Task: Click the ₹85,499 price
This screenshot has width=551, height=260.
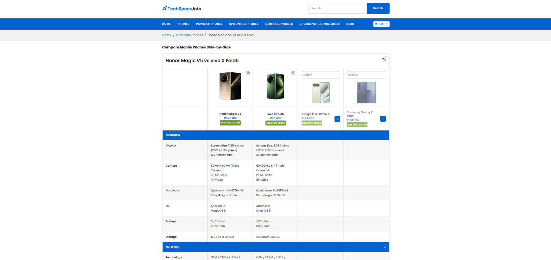Action: point(276,118)
